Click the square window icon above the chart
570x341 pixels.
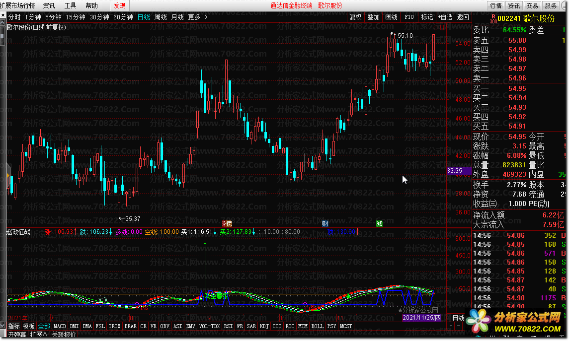[443, 28]
